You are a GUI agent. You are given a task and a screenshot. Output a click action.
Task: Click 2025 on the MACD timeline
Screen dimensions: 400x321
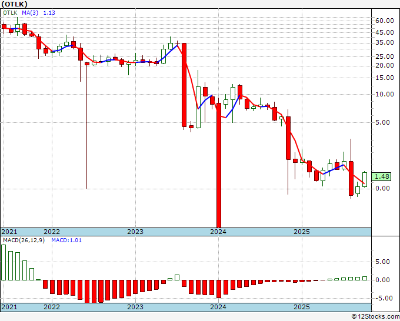pos(302,307)
